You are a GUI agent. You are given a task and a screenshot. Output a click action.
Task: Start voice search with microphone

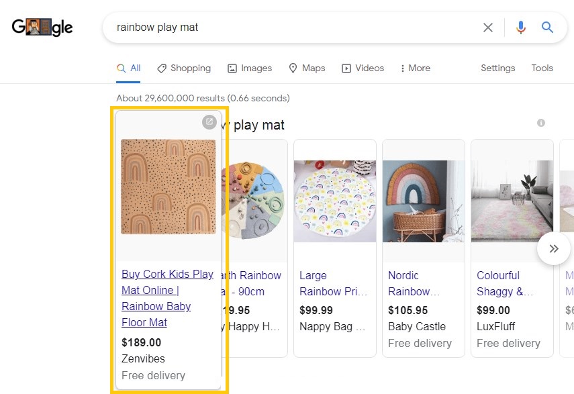pos(521,28)
